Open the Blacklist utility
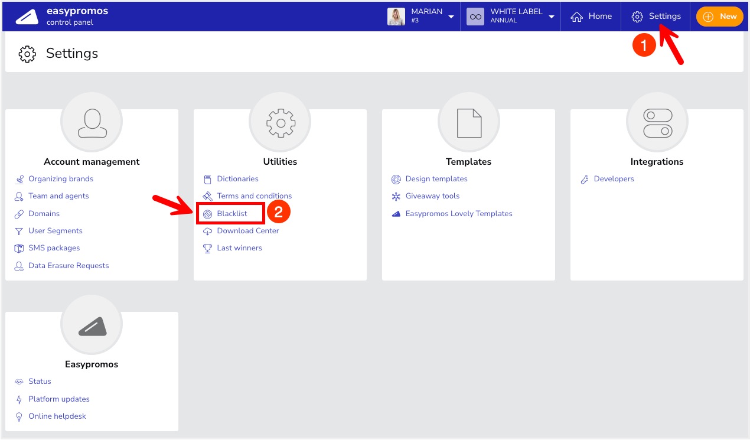Viewport: 750px width, 440px height. (x=232, y=214)
